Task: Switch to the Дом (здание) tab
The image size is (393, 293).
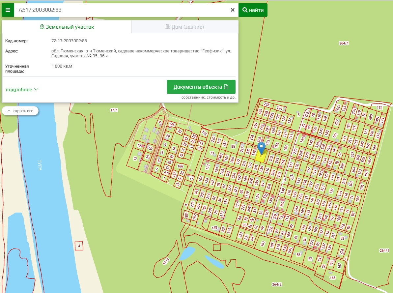Action: 185,27
